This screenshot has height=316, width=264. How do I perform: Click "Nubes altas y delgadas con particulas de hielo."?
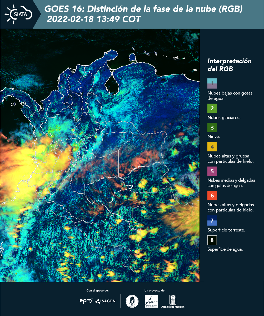(x=231, y=208)
